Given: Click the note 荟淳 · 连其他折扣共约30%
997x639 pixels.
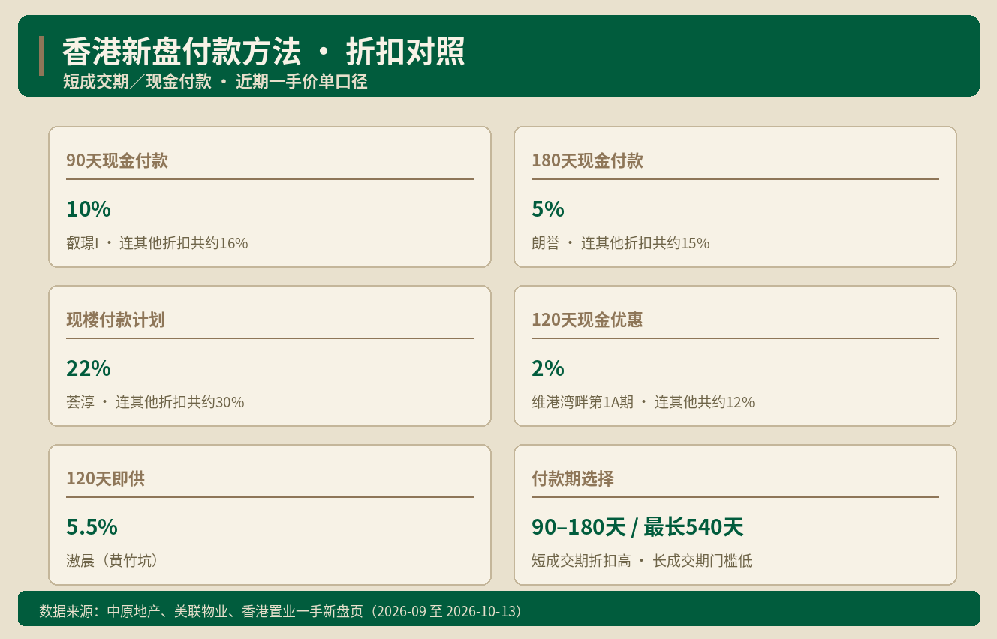Looking at the screenshot, I should pos(155,402).
